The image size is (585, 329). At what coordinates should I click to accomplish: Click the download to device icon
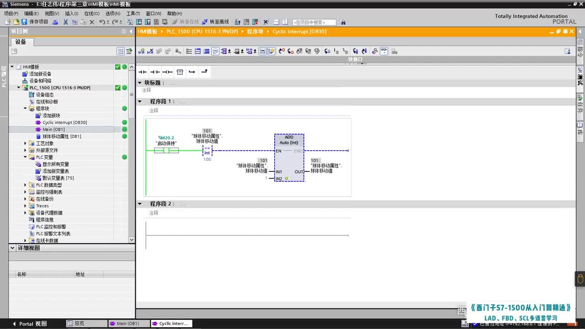tap(139, 22)
